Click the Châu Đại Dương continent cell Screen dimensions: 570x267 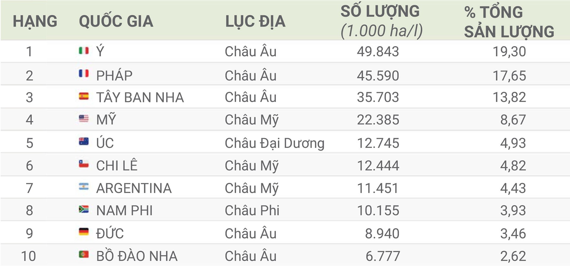click(x=275, y=143)
